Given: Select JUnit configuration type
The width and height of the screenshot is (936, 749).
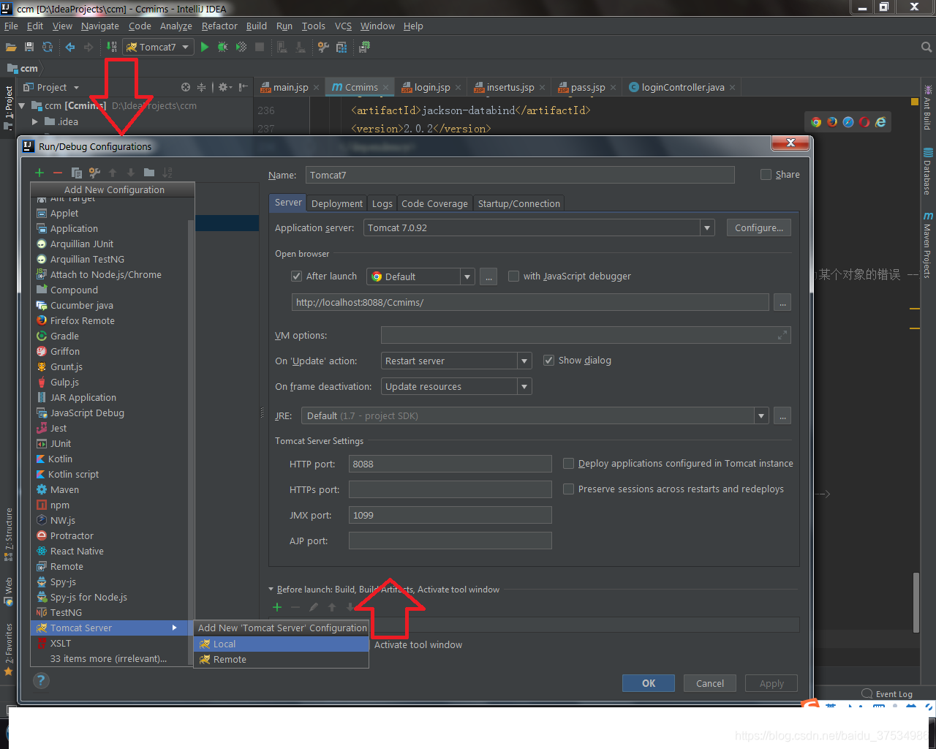Looking at the screenshot, I should click(61, 443).
